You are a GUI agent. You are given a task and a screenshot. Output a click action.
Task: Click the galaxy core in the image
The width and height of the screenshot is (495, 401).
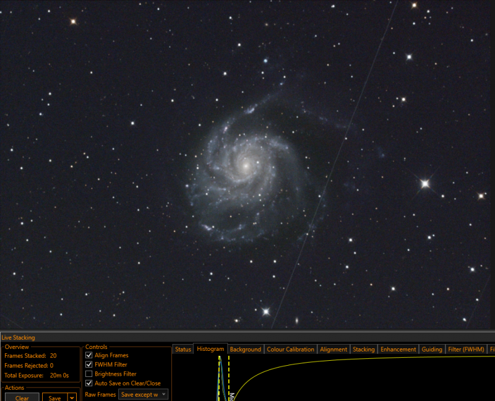(246, 165)
